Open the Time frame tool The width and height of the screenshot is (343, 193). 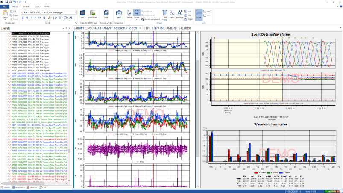tap(164, 14)
